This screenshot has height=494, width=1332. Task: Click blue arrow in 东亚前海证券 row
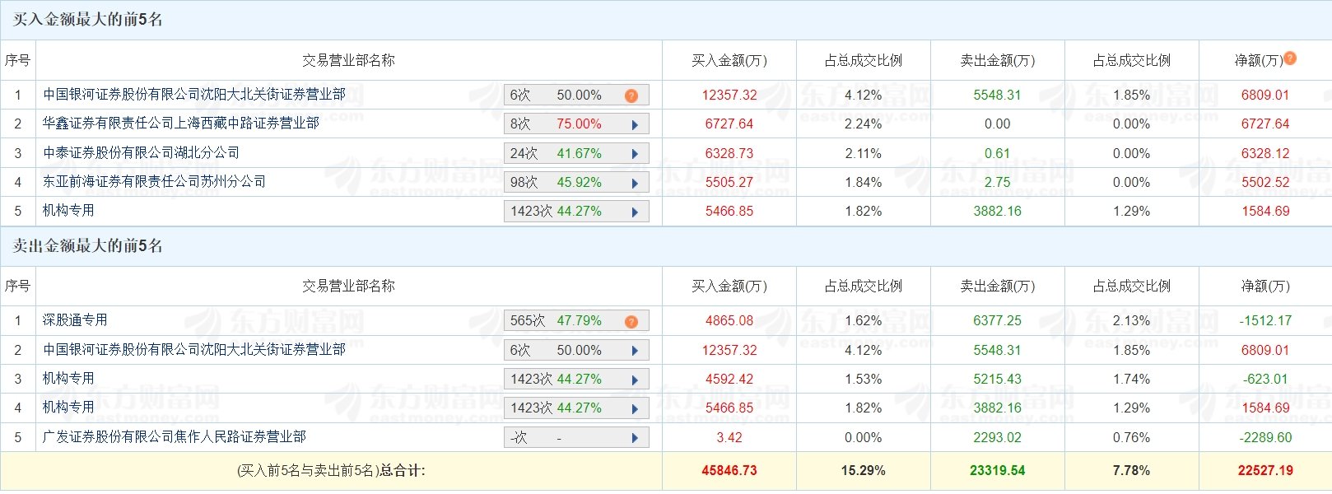click(x=635, y=183)
